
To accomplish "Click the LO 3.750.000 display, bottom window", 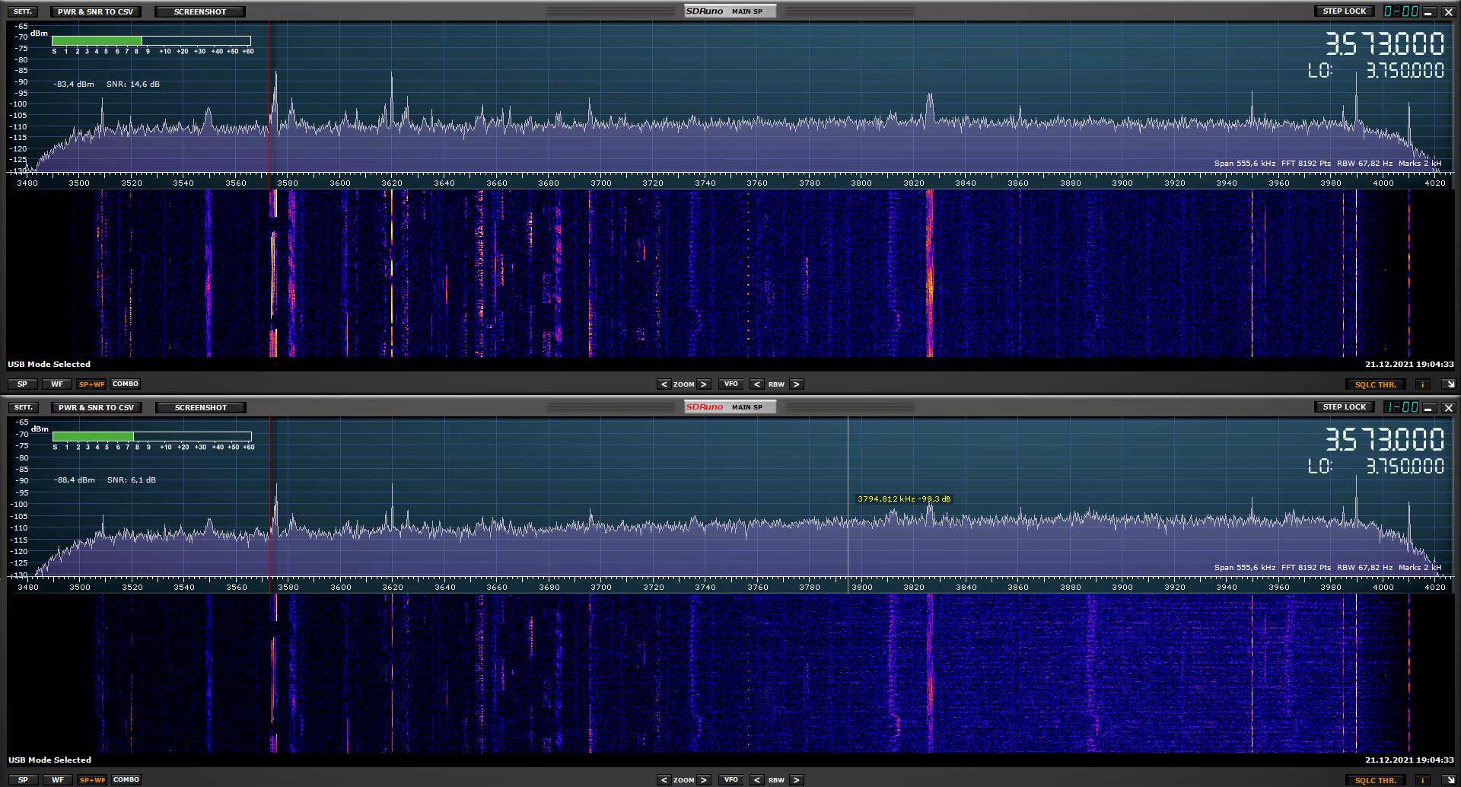I will (x=1376, y=467).
